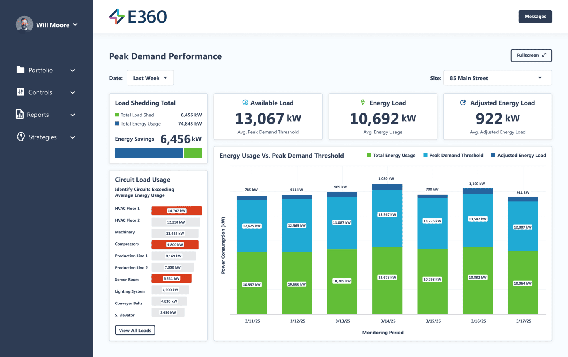Click the View All Loads button
Screen dimensions: 568x357
135,330
